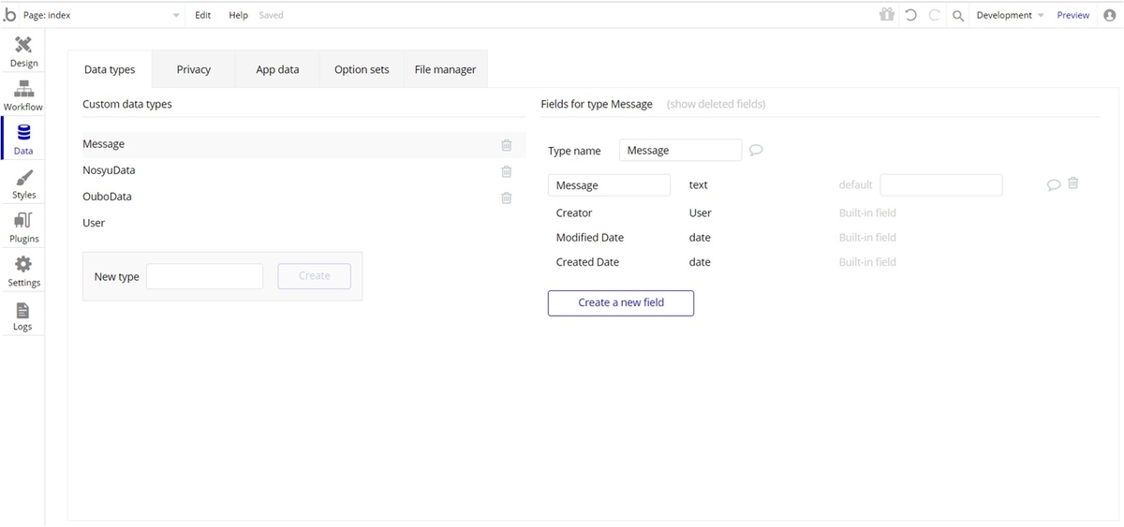Delete the OuboData data type

507,198
